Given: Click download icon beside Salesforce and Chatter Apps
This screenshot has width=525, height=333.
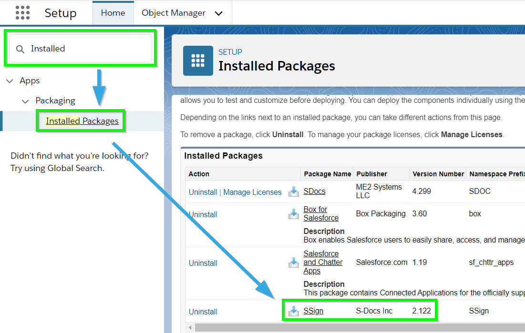Looking at the screenshot, I should [294, 262].
